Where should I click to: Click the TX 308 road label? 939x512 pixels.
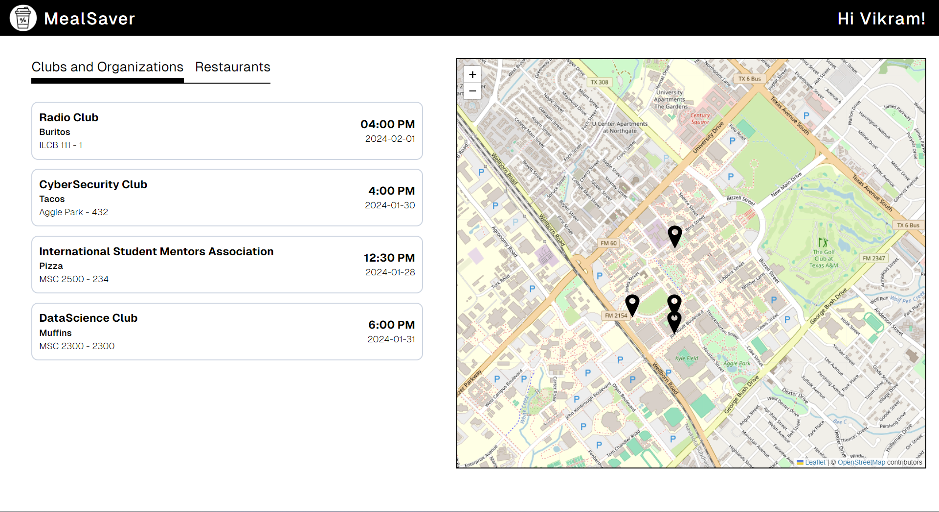pos(600,82)
